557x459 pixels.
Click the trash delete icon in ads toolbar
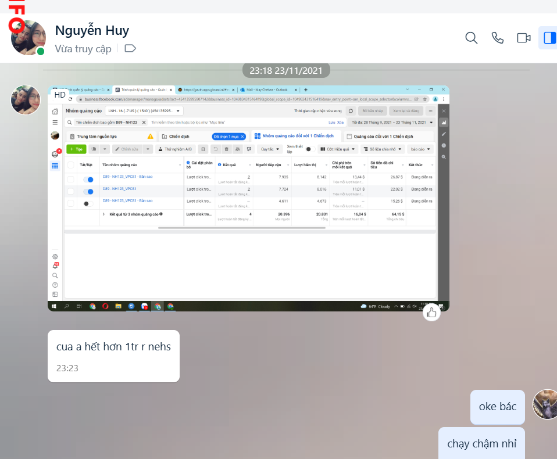coord(226,149)
